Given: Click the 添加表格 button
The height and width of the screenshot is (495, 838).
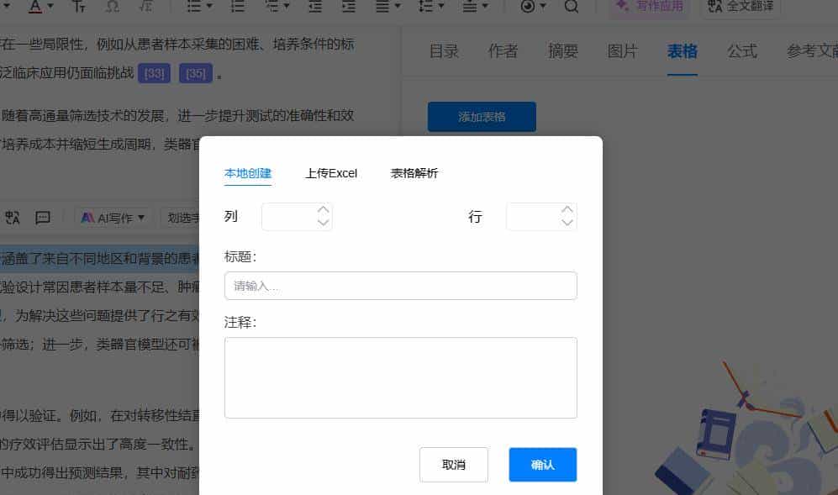Looking at the screenshot, I should pyautogui.click(x=482, y=117).
